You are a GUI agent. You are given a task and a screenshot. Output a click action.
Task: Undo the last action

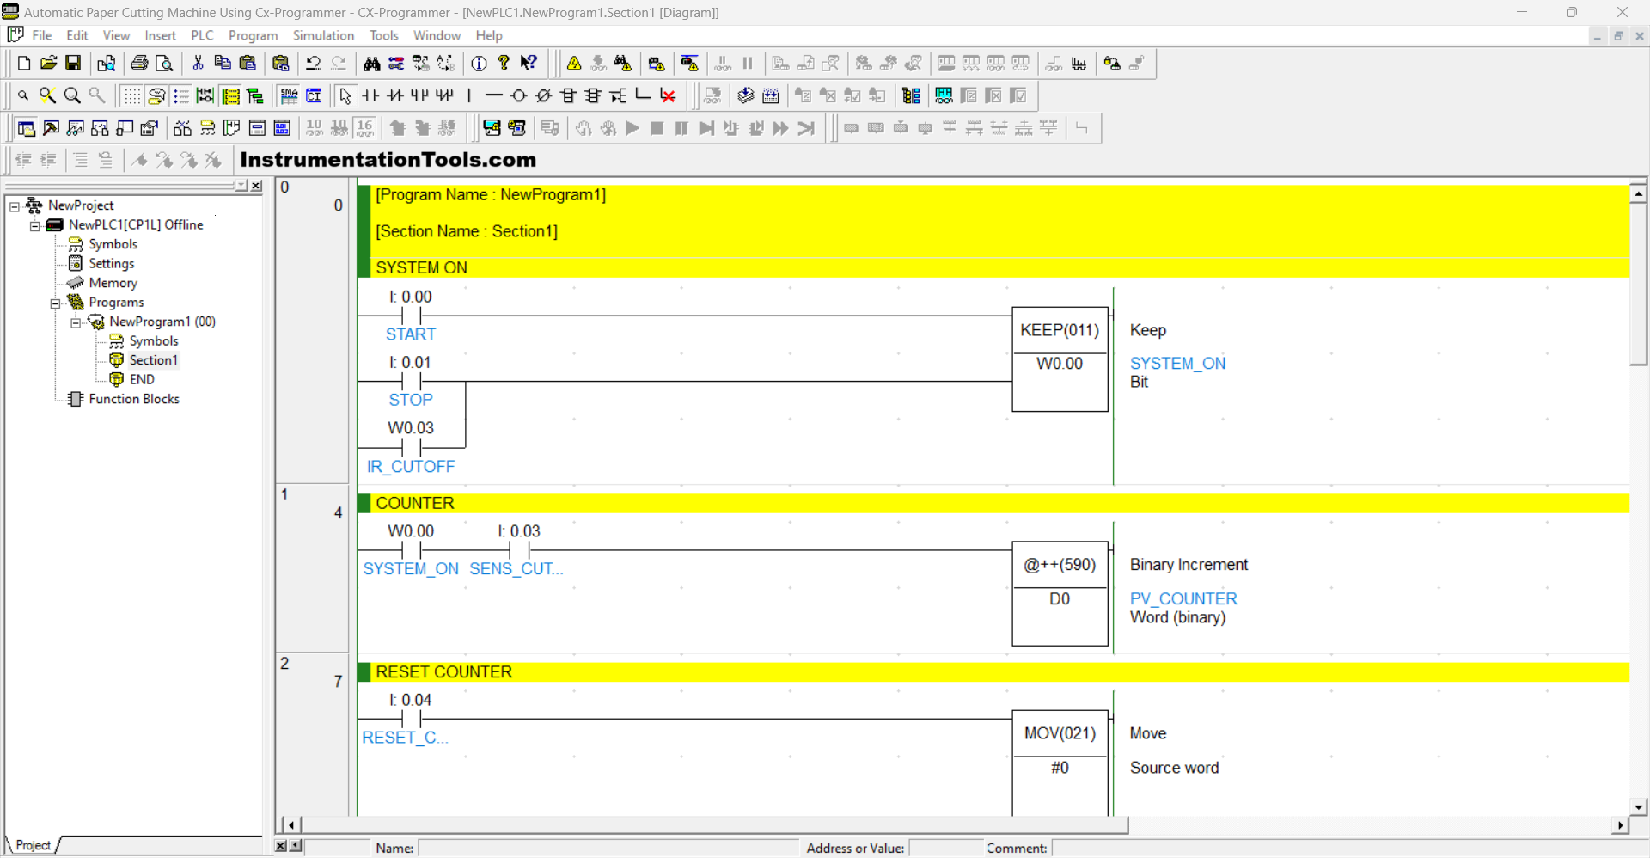pos(314,64)
